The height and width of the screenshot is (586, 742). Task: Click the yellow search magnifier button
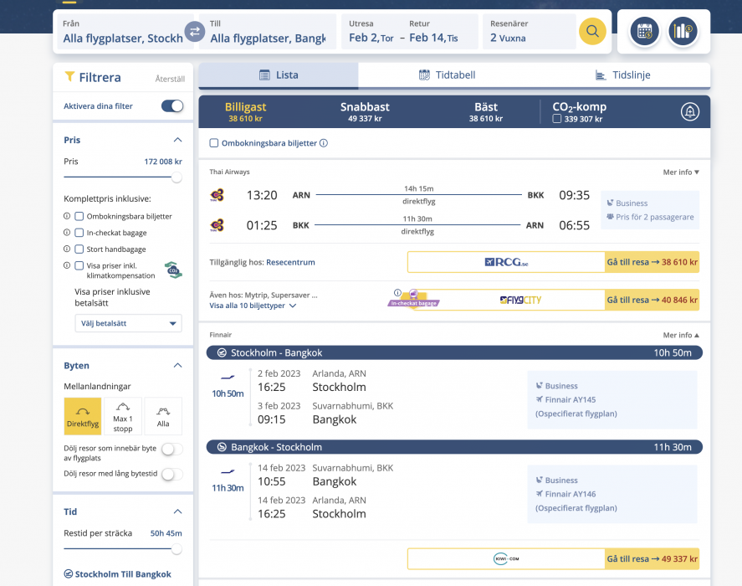[x=592, y=32]
